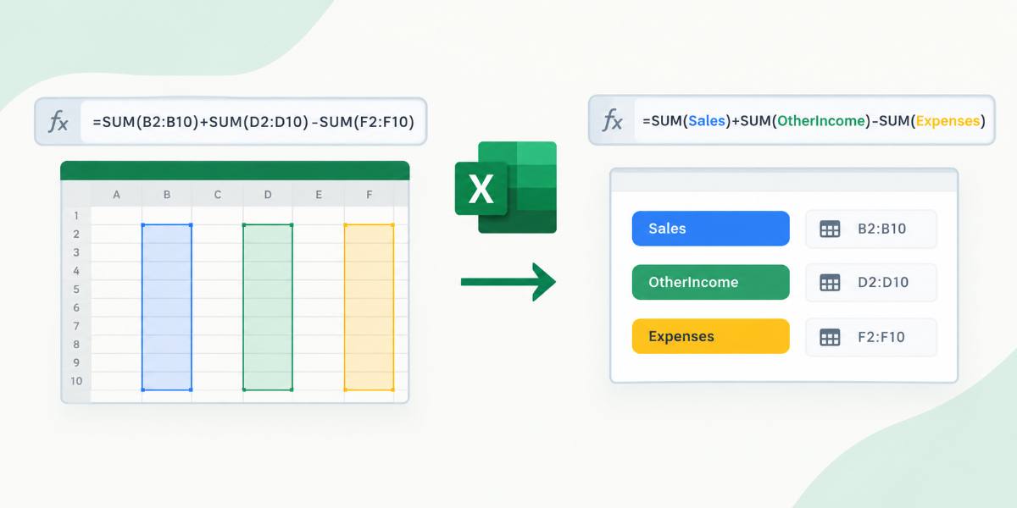Click the yellow highlighted range in column F
The height and width of the screenshot is (508, 1017).
[x=370, y=307]
